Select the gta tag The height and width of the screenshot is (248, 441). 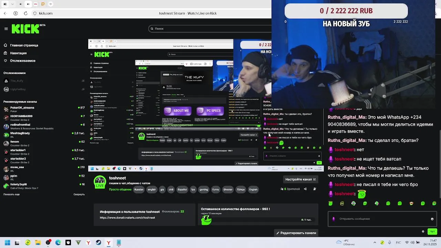[162, 189]
